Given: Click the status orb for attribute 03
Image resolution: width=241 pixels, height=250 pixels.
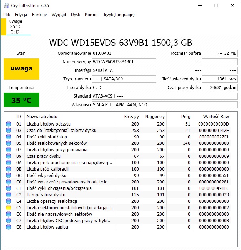Looking at the screenshot, I should pos(9,130).
